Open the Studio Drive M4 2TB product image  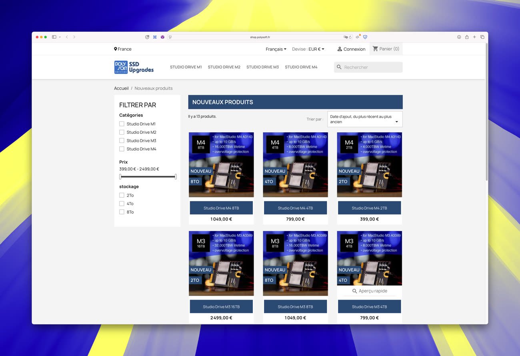coord(370,165)
